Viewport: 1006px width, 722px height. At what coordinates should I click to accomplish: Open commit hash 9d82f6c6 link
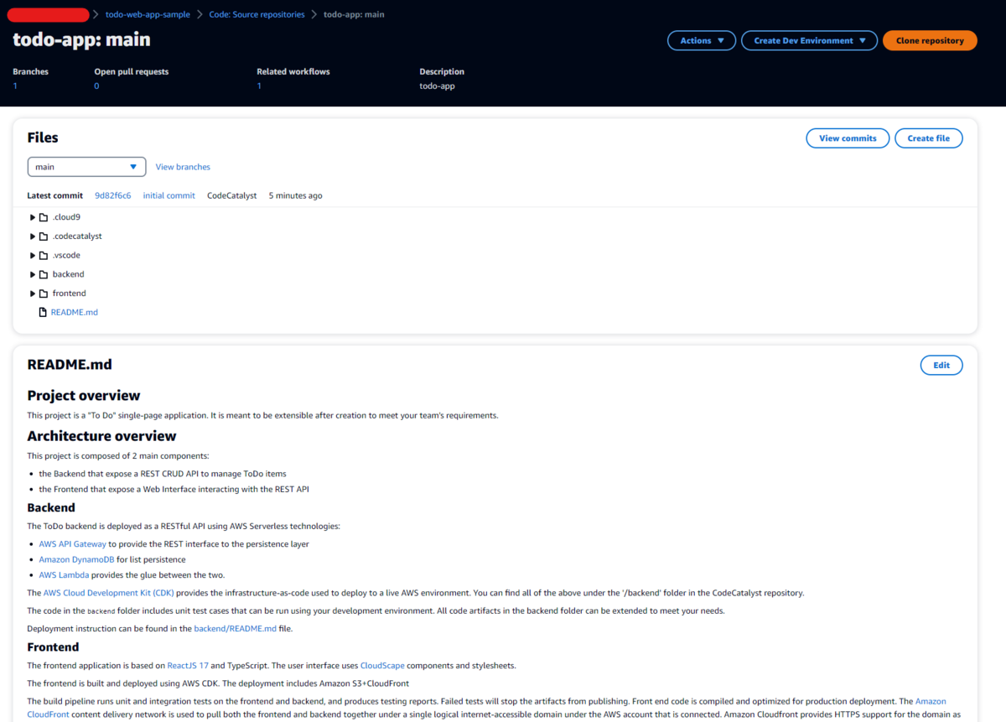point(112,195)
